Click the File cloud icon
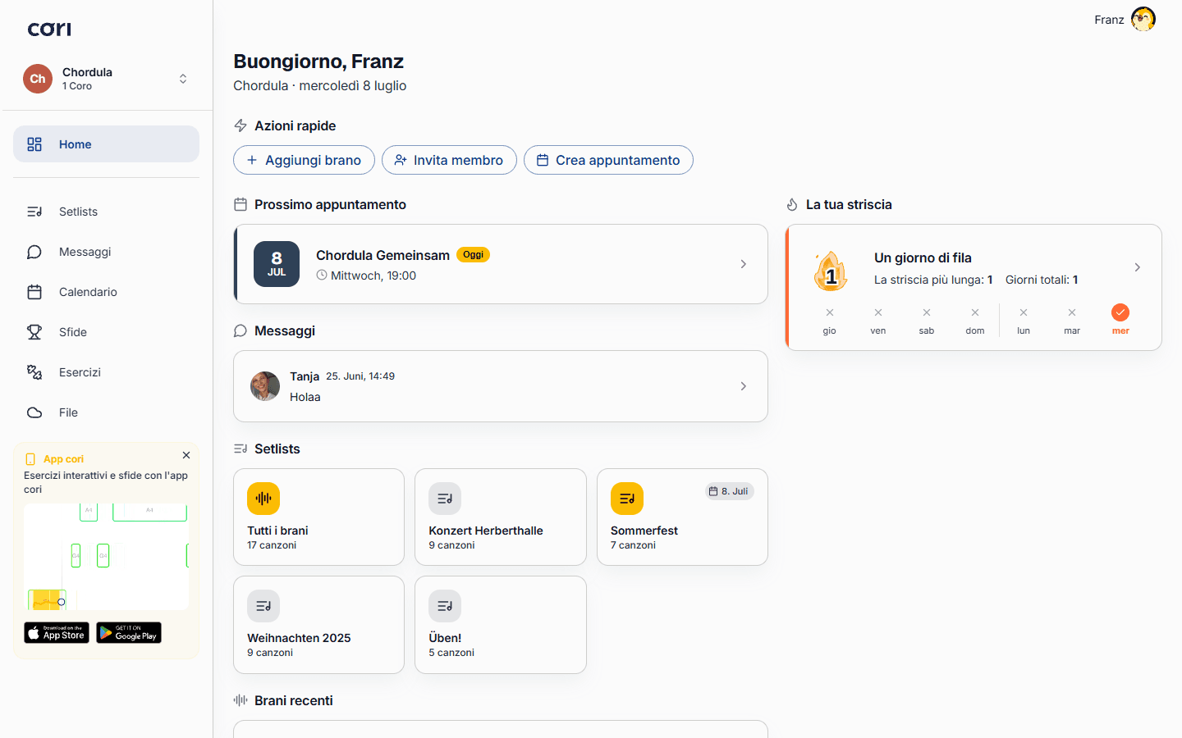This screenshot has height=738, width=1182. point(34,412)
